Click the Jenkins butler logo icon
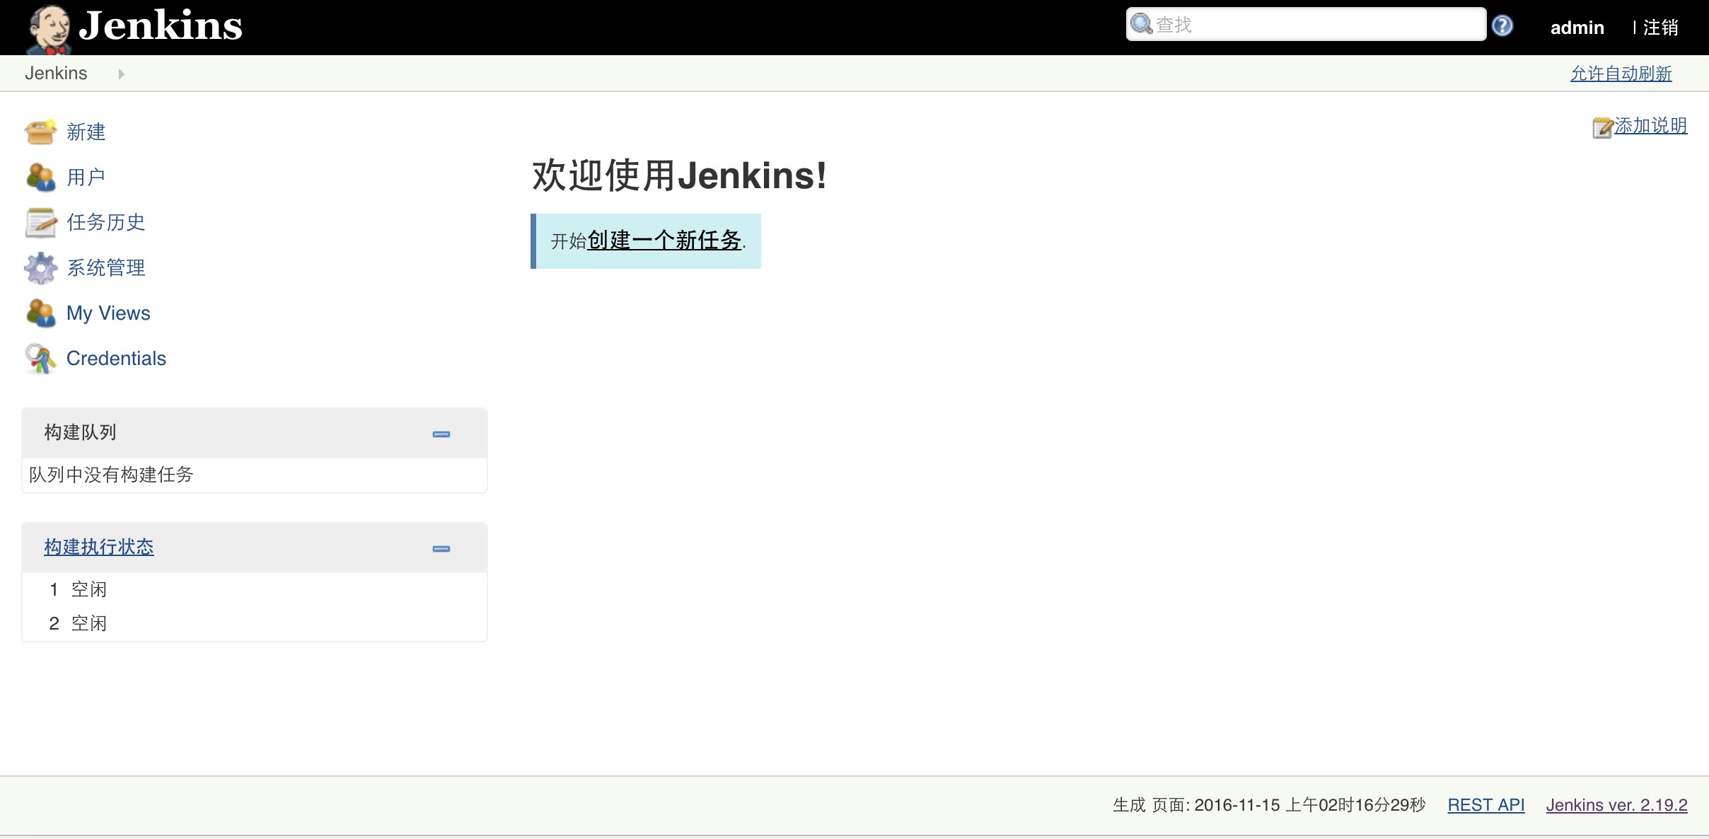 pos(48,28)
